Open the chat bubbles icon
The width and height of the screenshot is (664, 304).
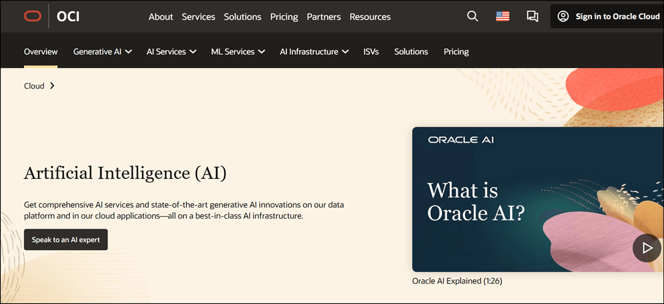tap(532, 16)
